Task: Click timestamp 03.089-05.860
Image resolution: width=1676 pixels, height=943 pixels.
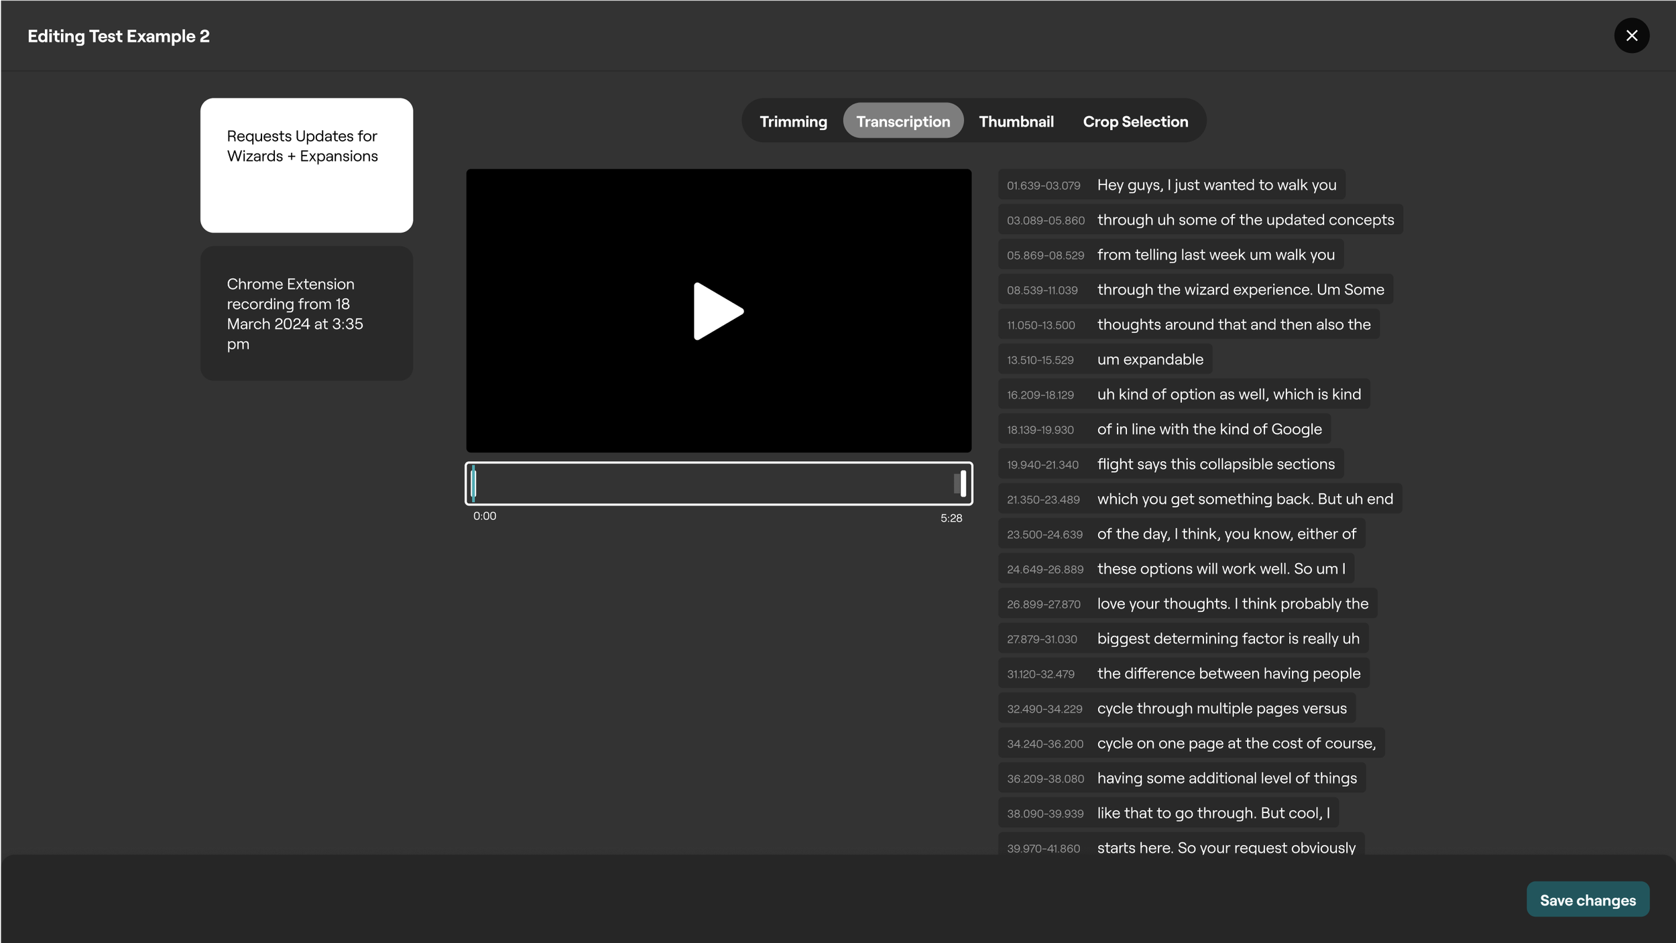Action: pyautogui.click(x=1045, y=221)
